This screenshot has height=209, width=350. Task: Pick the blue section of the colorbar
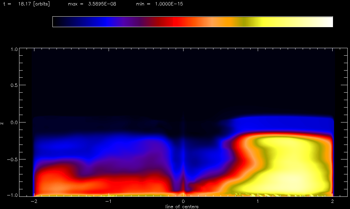[x=107, y=22]
